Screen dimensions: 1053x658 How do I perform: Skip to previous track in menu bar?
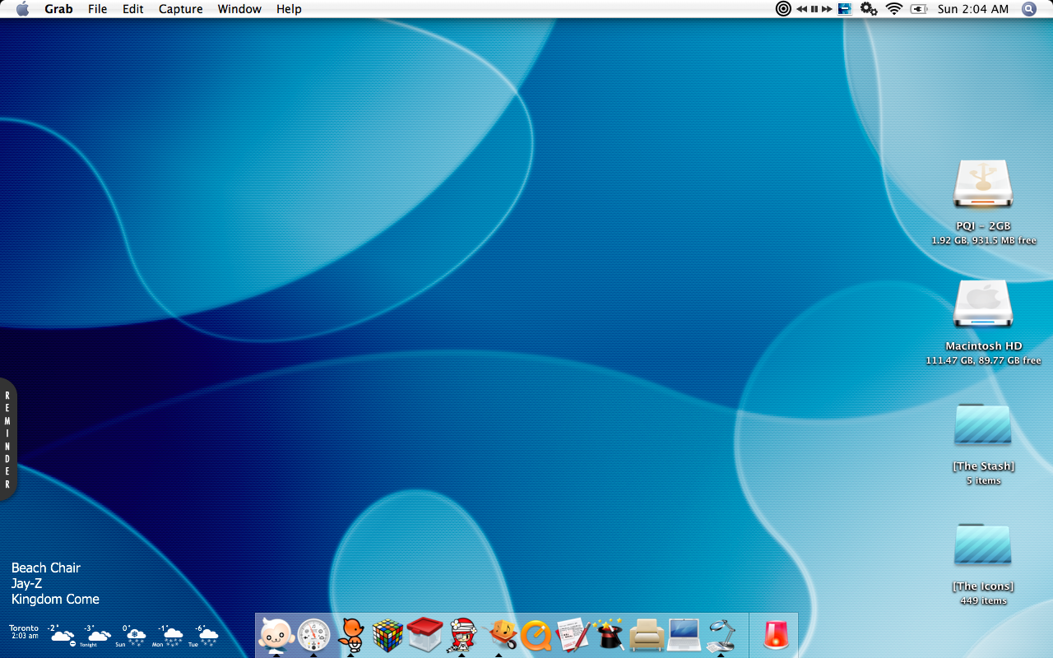click(802, 9)
